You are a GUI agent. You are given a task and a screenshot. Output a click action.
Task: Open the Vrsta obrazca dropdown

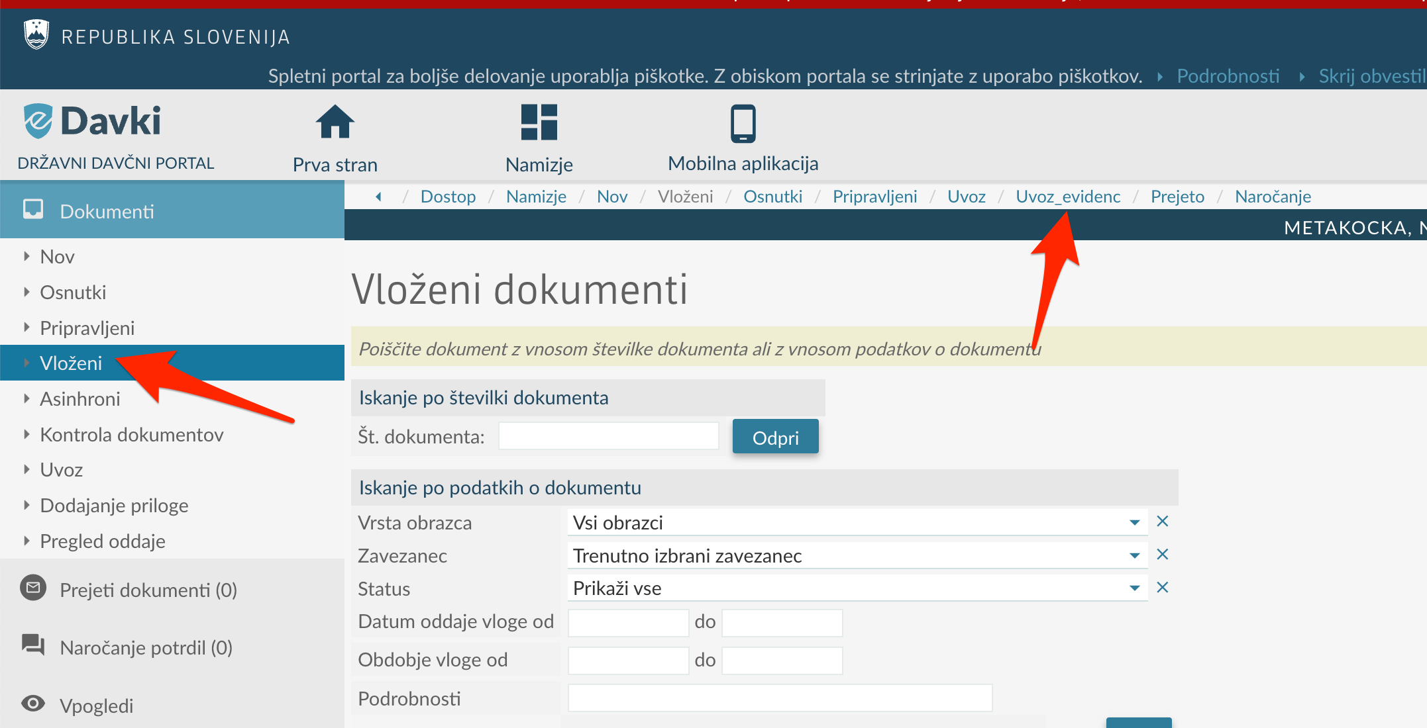pyautogui.click(x=1134, y=523)
